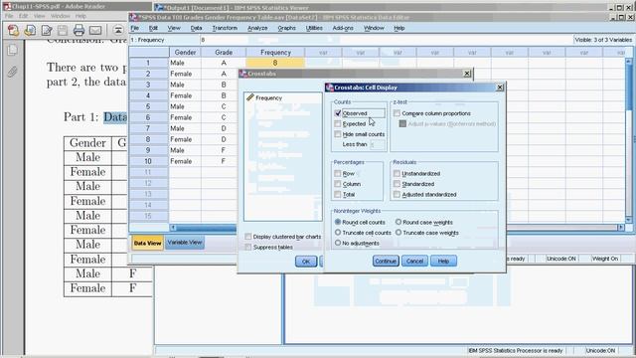Enable the Expected counts checkbox
Image resolution: width=636 pixels, height=358 pixels.
[x=338, y=123]
